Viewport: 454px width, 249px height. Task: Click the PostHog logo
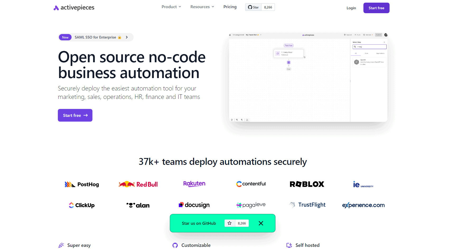tap(82, 184)
